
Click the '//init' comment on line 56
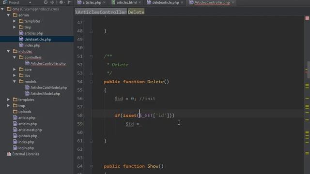coord(147,99)
